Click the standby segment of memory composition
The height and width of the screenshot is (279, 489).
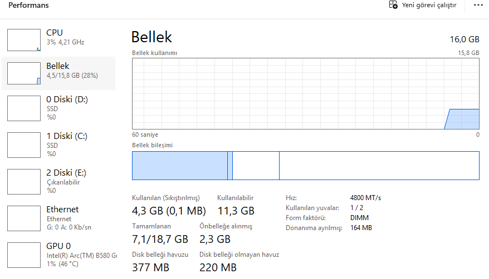click(256, 166)
